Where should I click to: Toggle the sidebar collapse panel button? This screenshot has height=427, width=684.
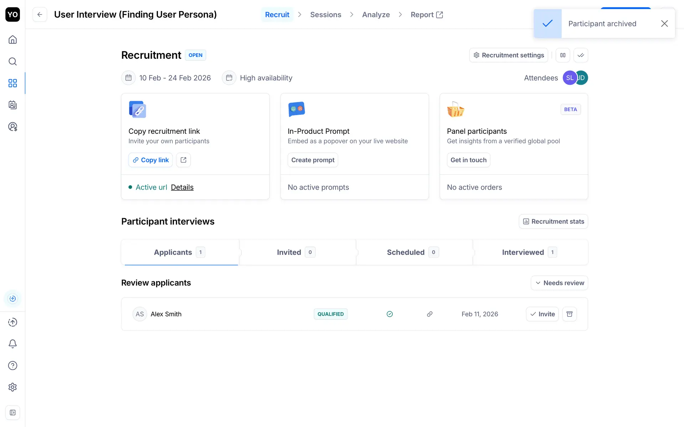pos(12,413)
